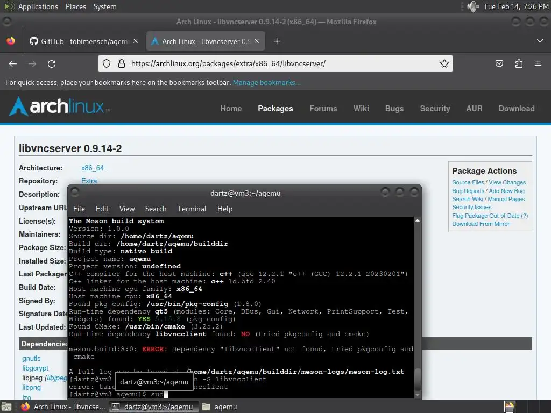Open the System menu in top panel
Image resolution: width=551 pixels, height=413 pixels.
(x=105, y=6)
